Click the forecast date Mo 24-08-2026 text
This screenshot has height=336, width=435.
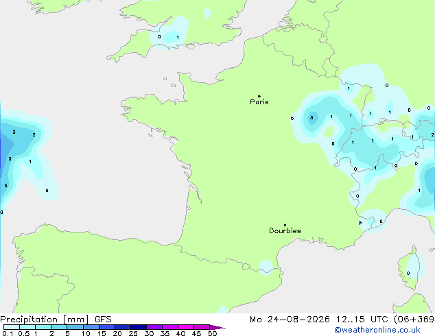pos(290,320)
